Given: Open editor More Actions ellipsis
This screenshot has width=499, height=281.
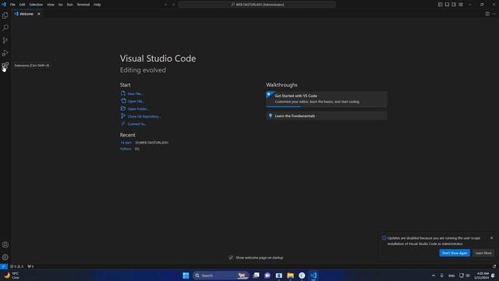Looking at the screenshot, I should (x=494, y=14).
